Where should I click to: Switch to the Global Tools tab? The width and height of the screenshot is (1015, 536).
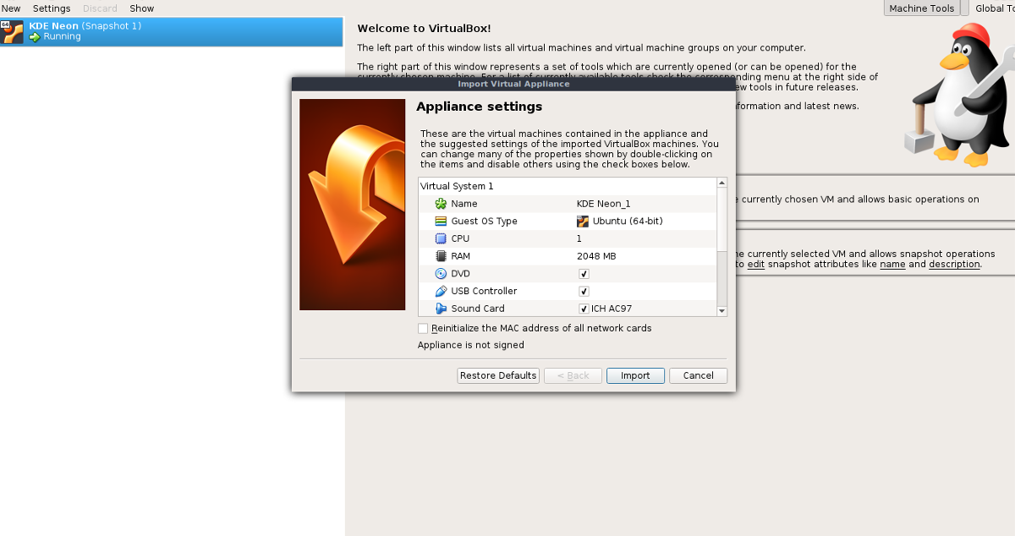pos(995,8)
